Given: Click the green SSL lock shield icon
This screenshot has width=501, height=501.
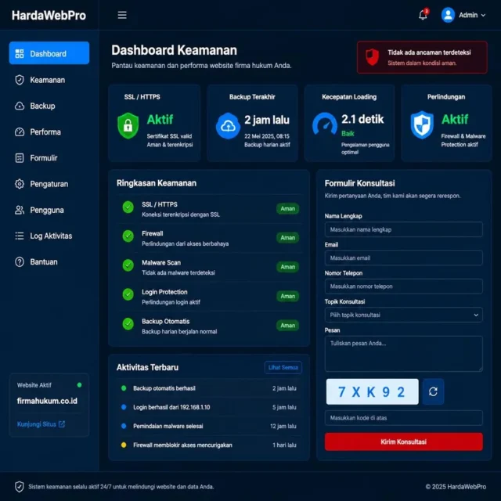Looking at the screenshot, I should point(128,126).
